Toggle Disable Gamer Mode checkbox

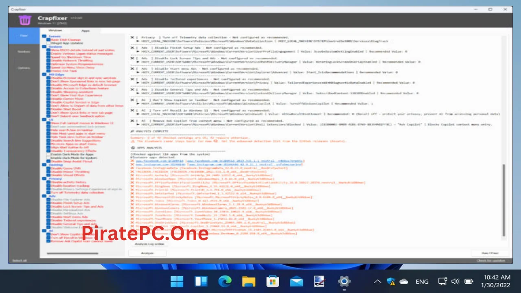pos(49,98)
